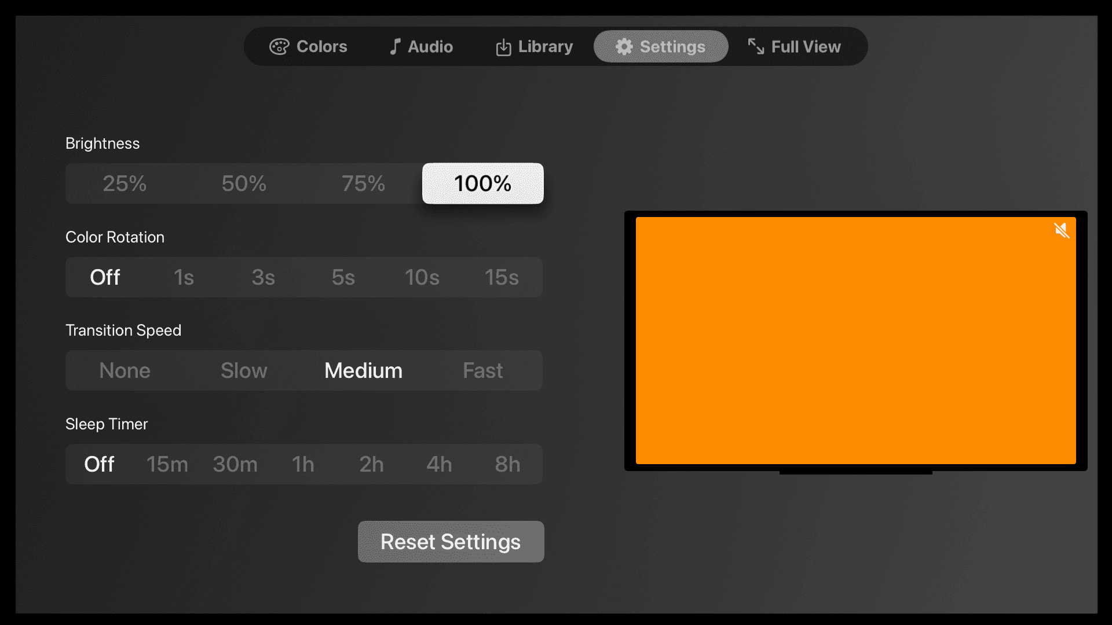1112x625 pixels.
Task: Click the palette icon in Colors tab
Action: tap(279, 46)
